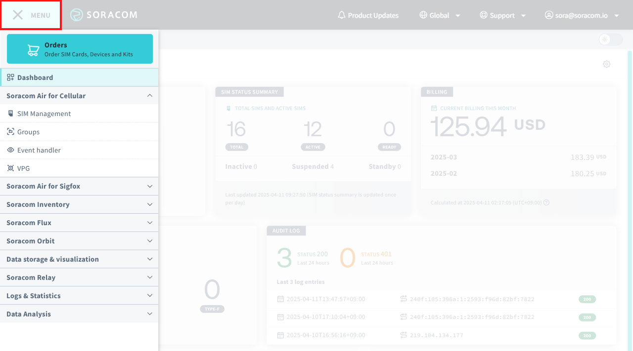The width and height of the screenshot is (633, 351).
Task: Select Groups in the sidebar menu
Action: [x=28, y=132]
